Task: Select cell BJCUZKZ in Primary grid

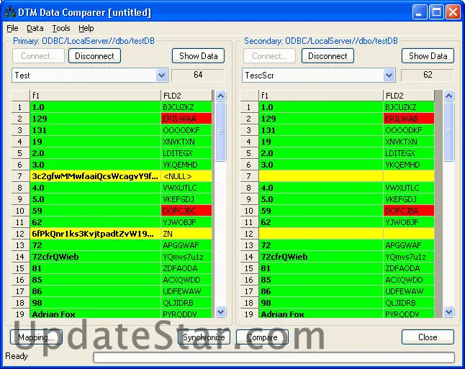Action: 186,107
